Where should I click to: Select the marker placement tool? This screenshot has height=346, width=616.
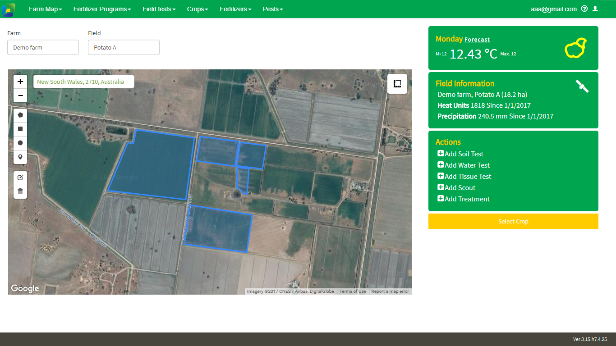[x=20, y=157]
